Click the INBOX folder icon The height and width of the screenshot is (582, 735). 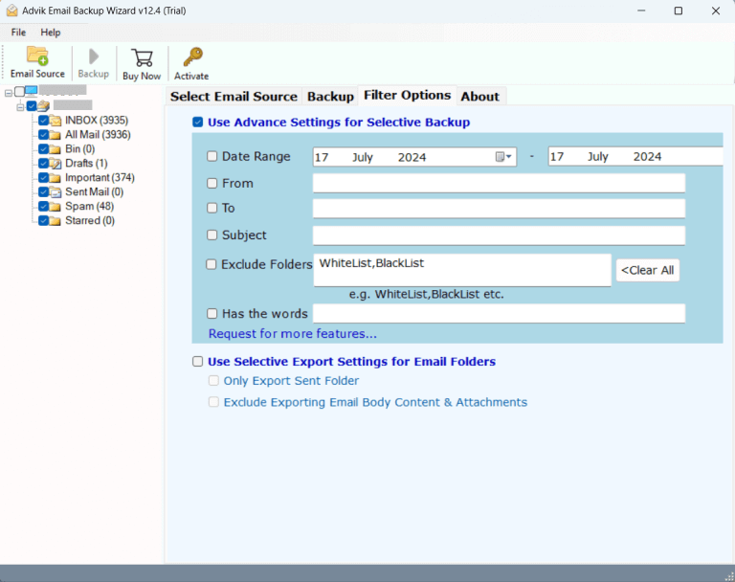[56, 121]
